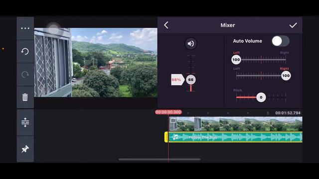Click the volume slider knob showing 66
Image resolution: width=319 pixels, height=179 pixels.
point(190,80)
